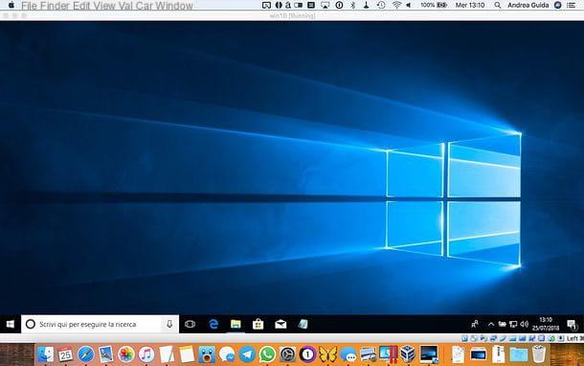Open VirtualBox cube icon in the Dock
The image size is (584, 366).
point(408,355)
